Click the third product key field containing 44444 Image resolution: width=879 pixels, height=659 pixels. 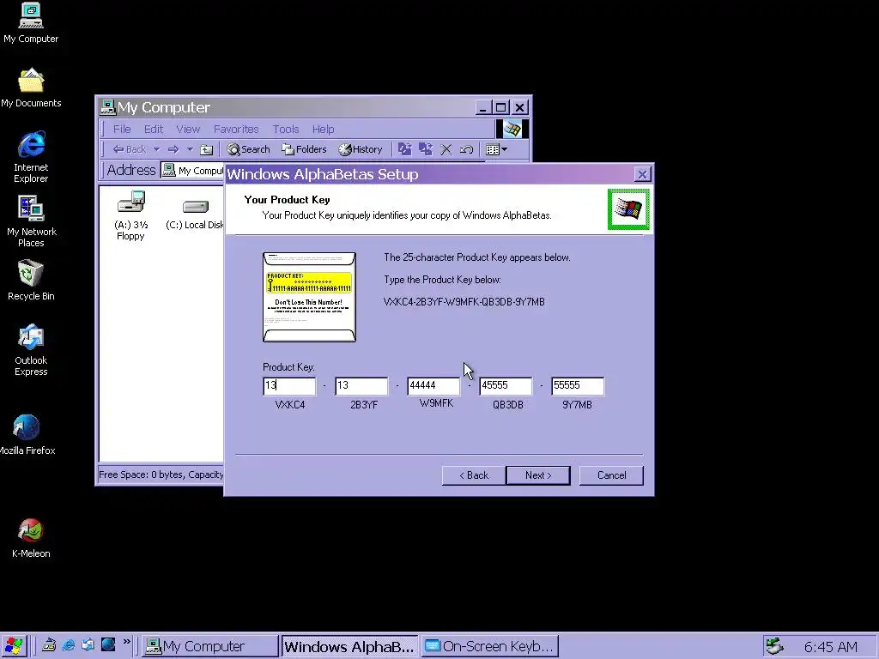pos(433,386)
